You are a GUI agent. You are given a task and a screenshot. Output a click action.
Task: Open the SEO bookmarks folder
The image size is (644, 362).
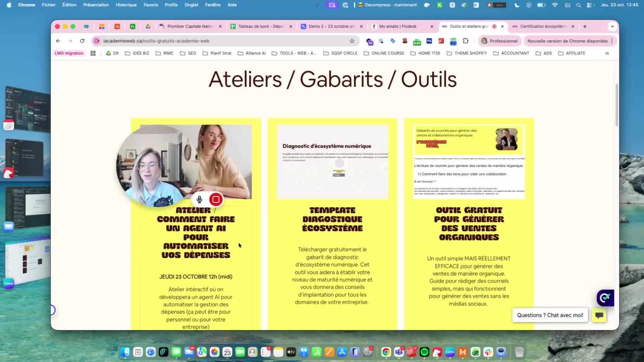(188, 53)
